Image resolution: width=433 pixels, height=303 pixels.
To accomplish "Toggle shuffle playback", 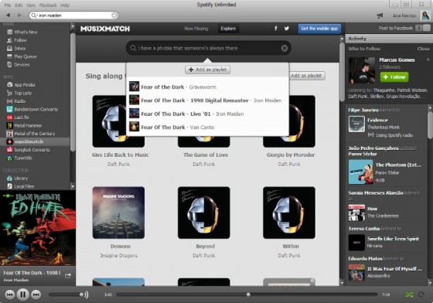I will coord(409,294).
